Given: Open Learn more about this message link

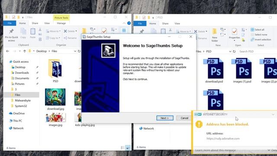Looking at the screenshot, I should click(x=216, y=150).
